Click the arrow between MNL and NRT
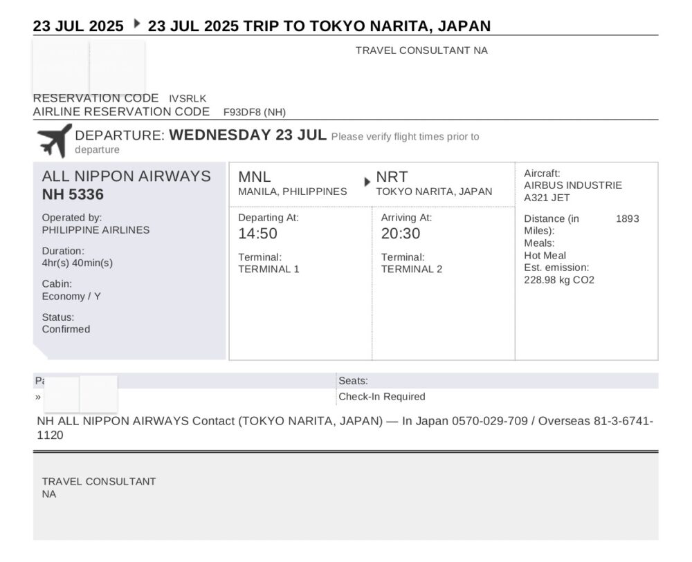The height and width of the screenshot is (562, 692). [367, 182]
